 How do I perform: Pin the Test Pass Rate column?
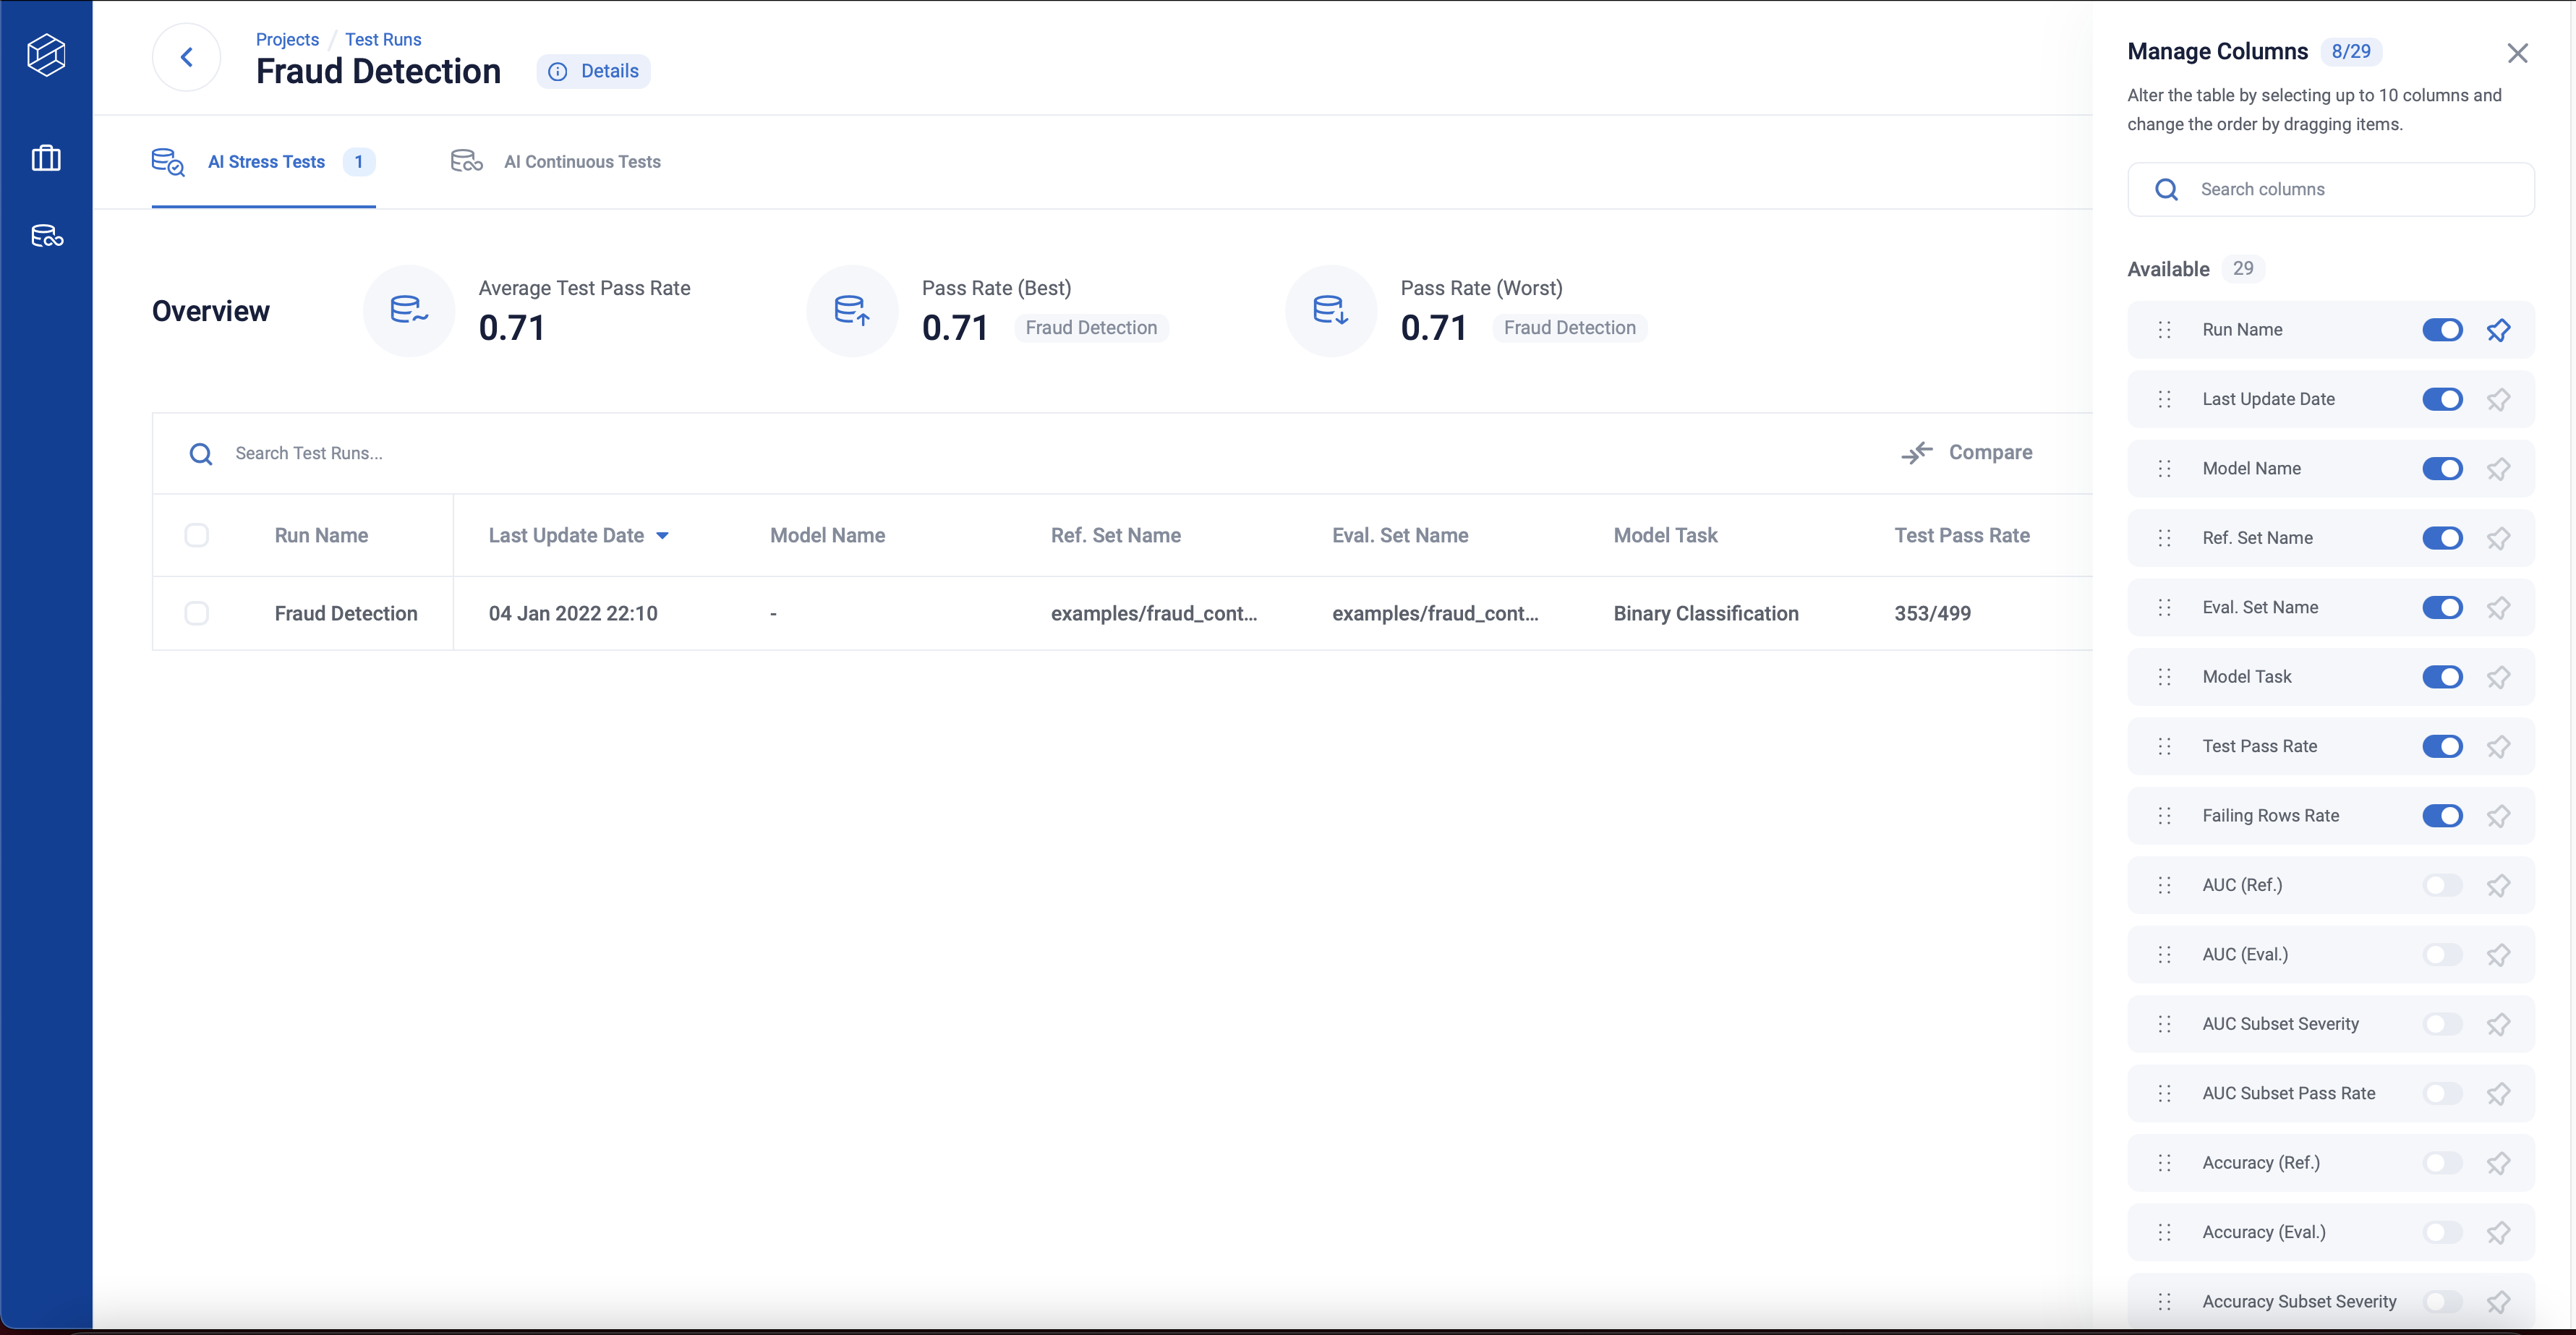[2498, 747]
